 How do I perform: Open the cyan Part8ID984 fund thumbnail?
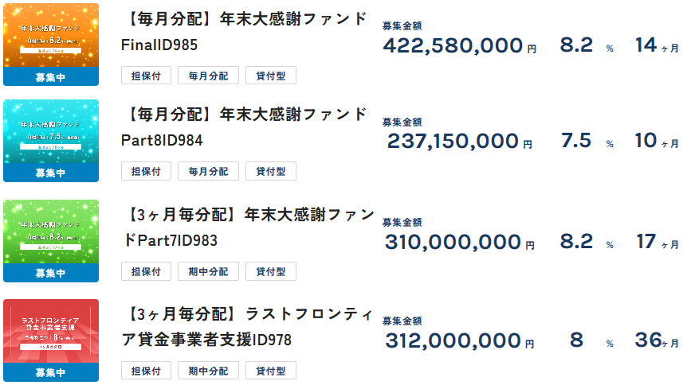(x=51, y=131)
